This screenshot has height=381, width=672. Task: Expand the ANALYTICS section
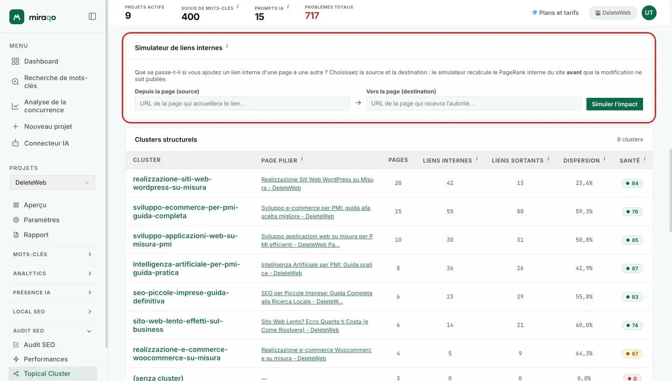click(53, 273)
